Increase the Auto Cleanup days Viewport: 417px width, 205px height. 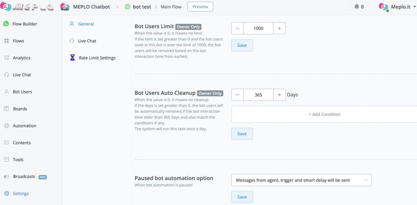[279, 95]
